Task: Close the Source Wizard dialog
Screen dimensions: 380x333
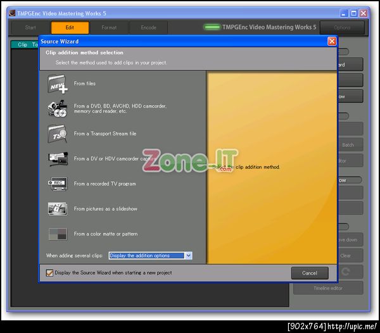Action: coord(331,41)
